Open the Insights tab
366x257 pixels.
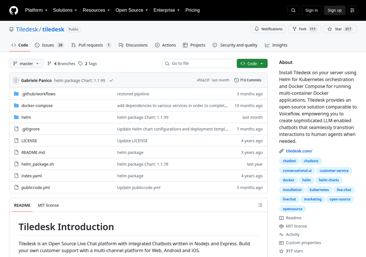[x=276, y=45]
